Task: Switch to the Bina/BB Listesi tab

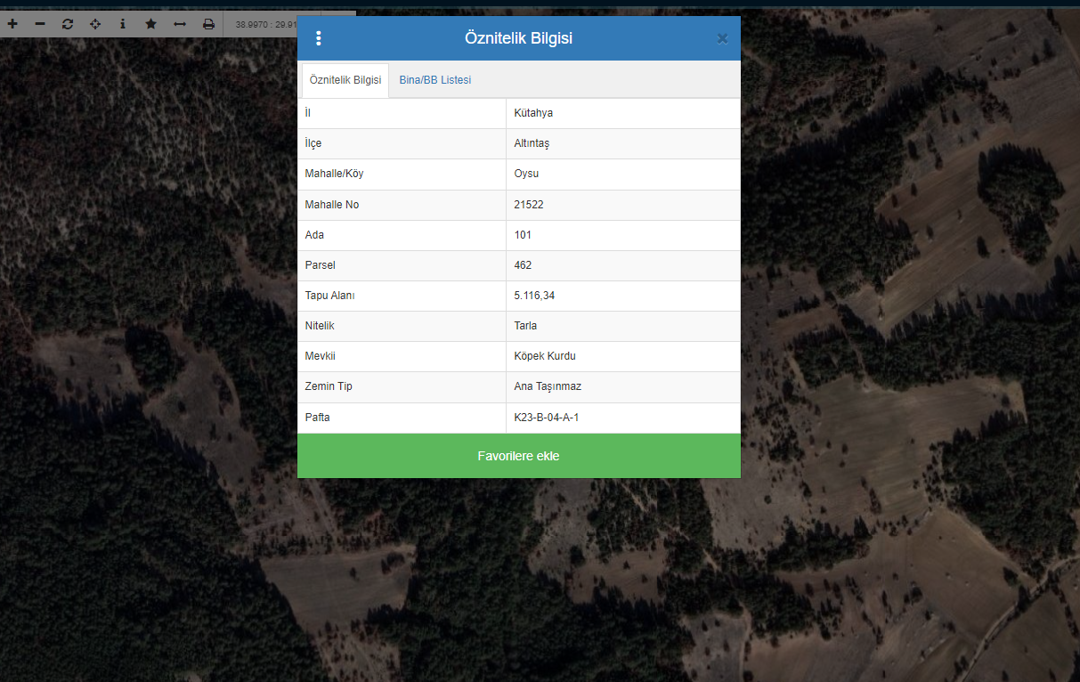Action: (x=434, y=80)
